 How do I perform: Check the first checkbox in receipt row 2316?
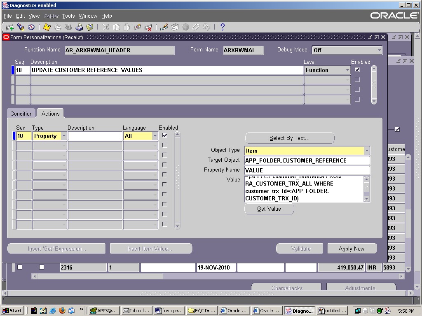20,267
